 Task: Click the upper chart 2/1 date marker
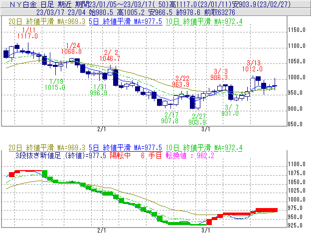102,129
